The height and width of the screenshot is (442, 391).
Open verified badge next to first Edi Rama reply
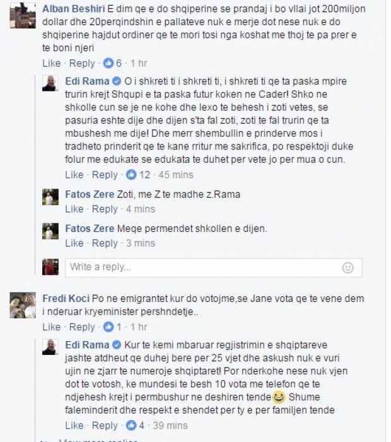[x=117, y=81]
